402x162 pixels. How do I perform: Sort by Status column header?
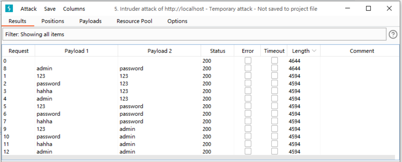coord(218,51)
